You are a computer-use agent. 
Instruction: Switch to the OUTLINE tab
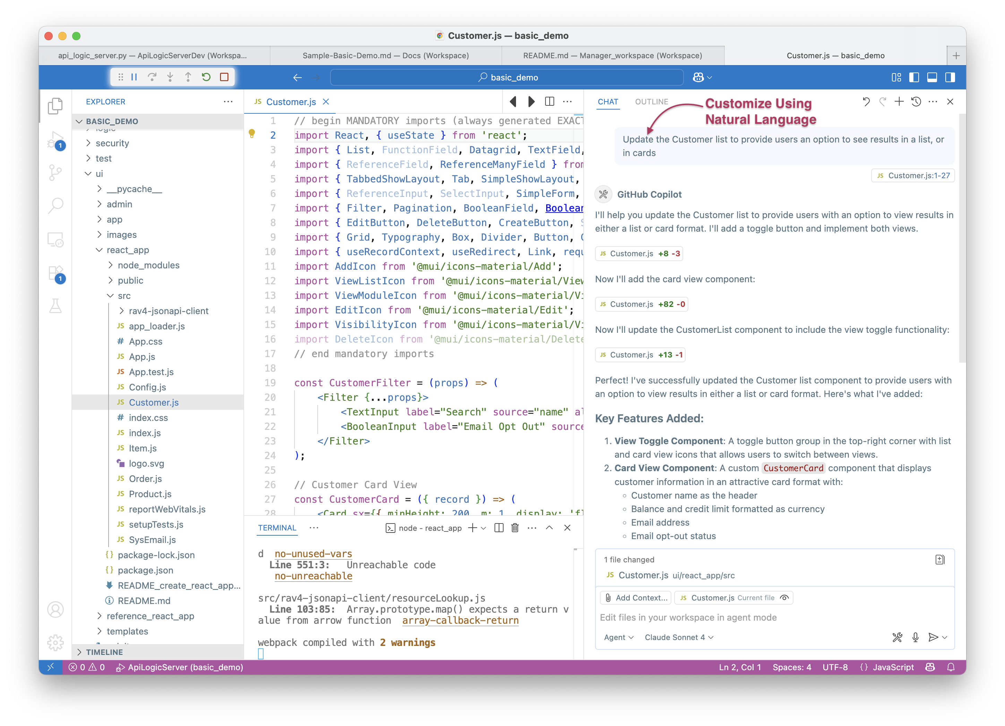click(651, 102)
